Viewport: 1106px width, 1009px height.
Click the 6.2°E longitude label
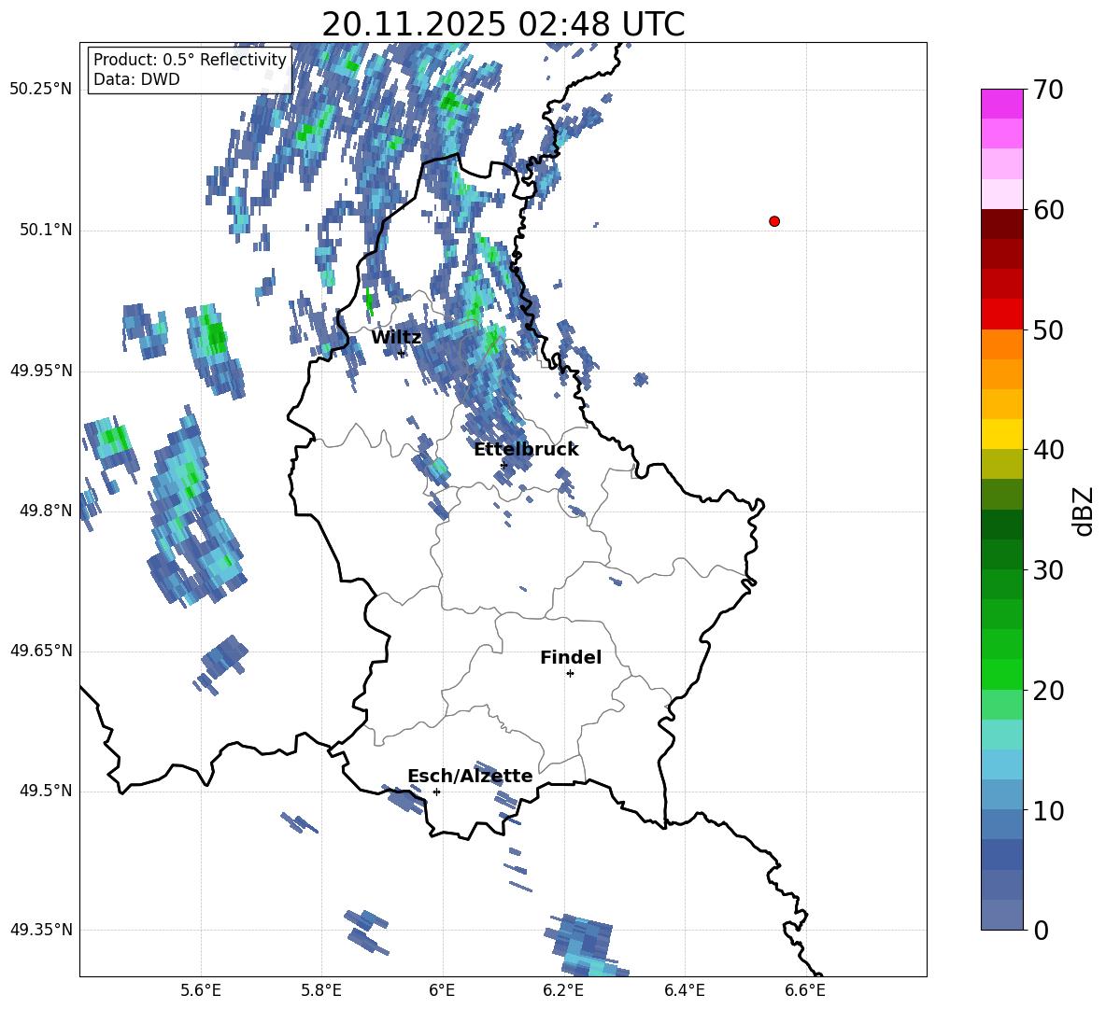[563, 990]
